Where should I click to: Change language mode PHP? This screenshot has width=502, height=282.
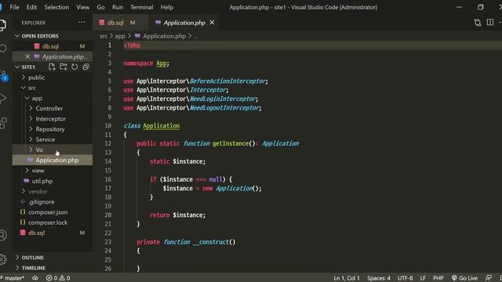438,278
